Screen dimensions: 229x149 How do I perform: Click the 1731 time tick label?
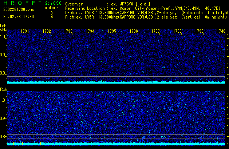point(25,31)
